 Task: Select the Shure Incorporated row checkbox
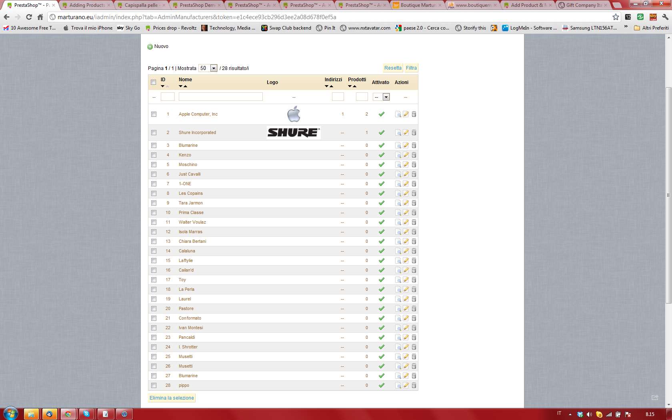154,132
